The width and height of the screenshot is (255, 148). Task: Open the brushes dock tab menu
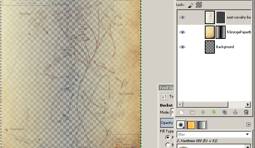[248, 125]
